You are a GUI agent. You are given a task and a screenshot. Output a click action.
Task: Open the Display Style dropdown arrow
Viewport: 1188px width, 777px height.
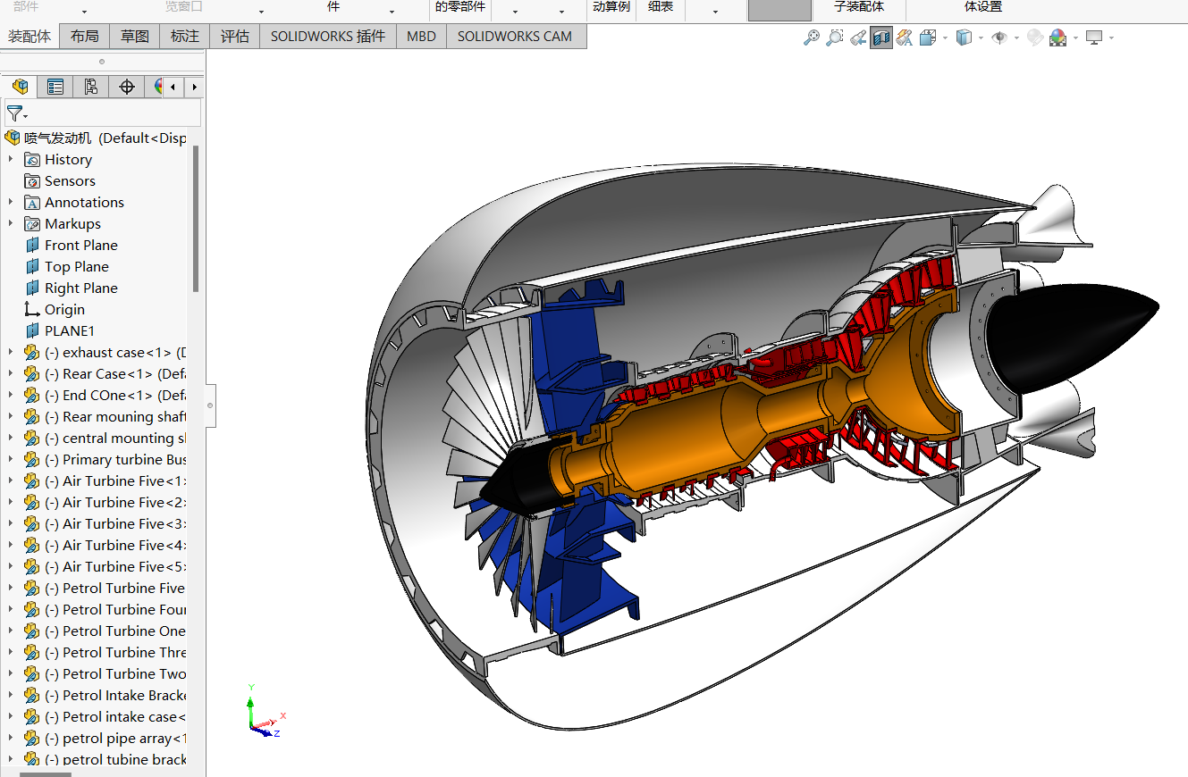coord(981,38)
